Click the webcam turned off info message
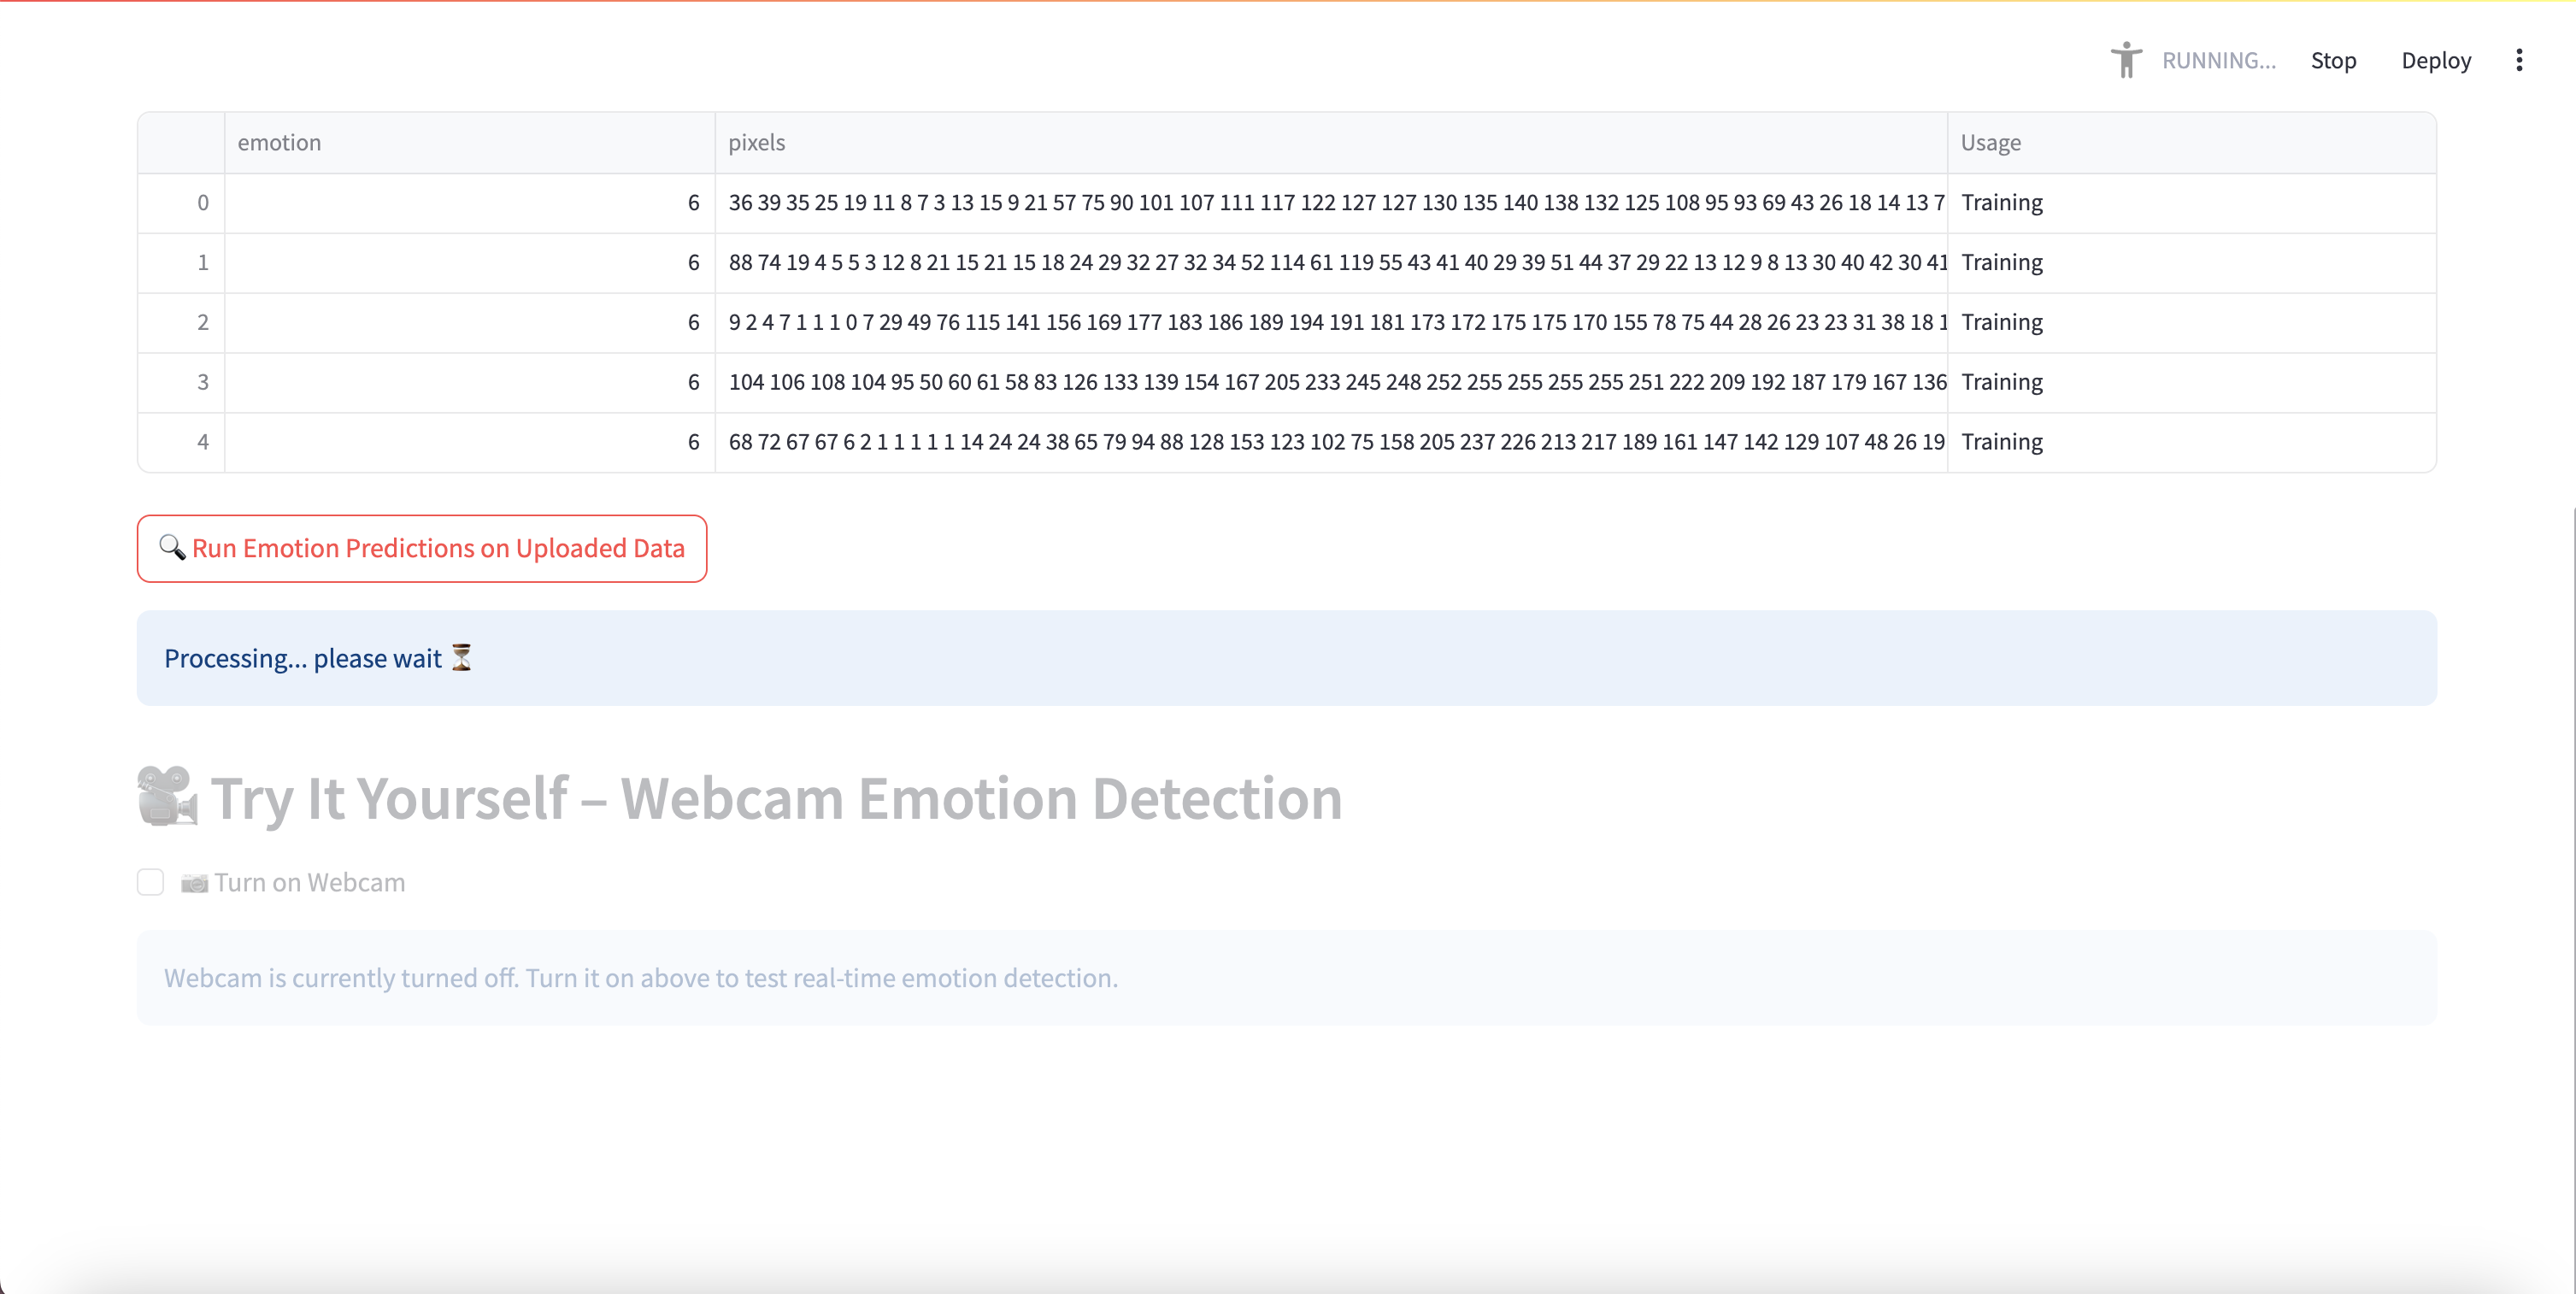2576x1294 pixels. [x=640, y=978]
